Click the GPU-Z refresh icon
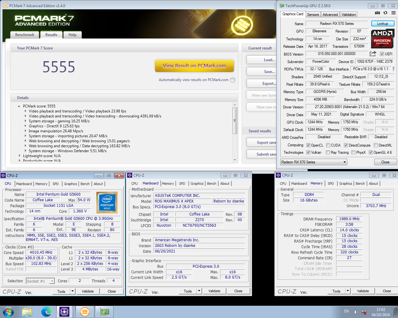398x318 pixels. (385, 13)
